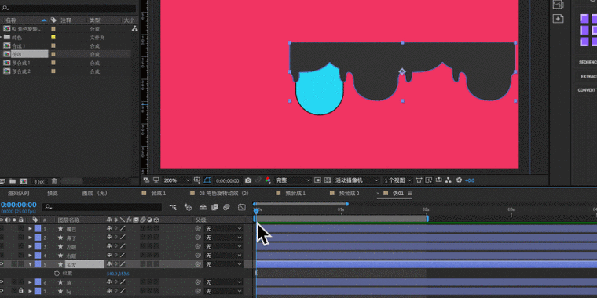Collapse the 头发 layer properties
Viewport: 597px width, 298px height.
point(30,264)
